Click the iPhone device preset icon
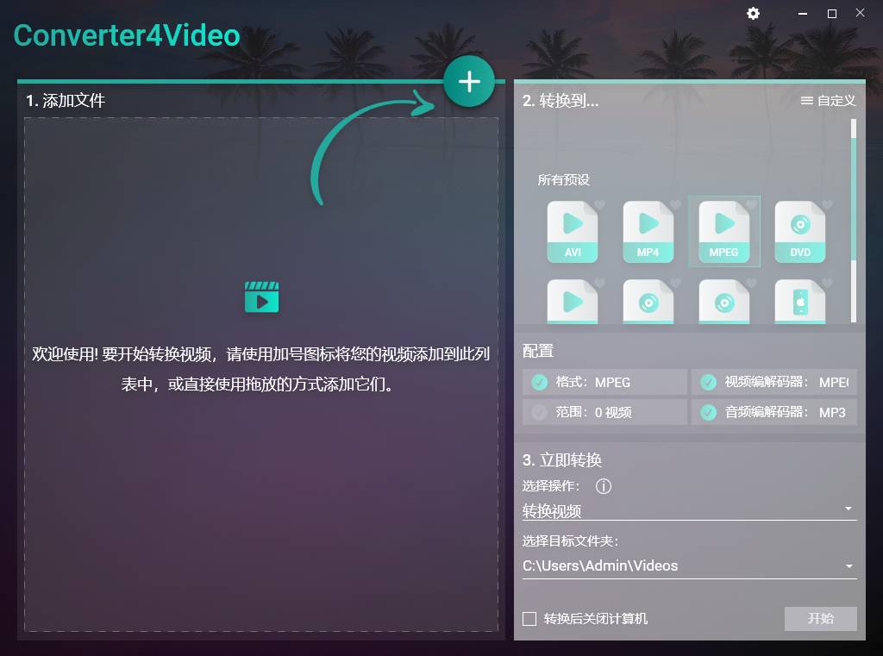 (799, 303)
